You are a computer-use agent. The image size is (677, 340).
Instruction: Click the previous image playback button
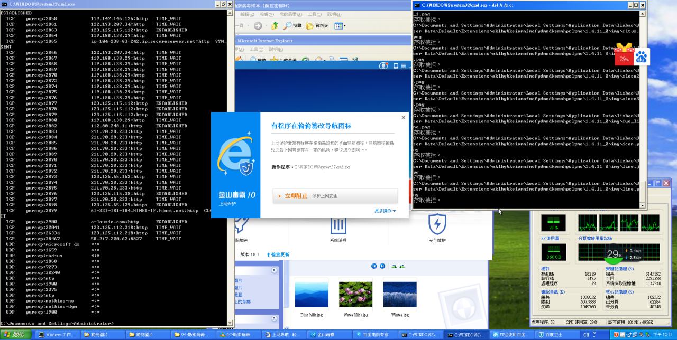(374, 266)
